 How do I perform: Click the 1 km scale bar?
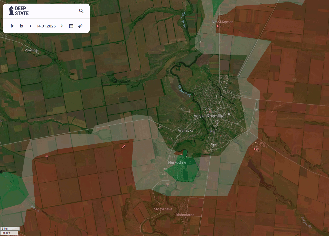[x=10, y=229]
